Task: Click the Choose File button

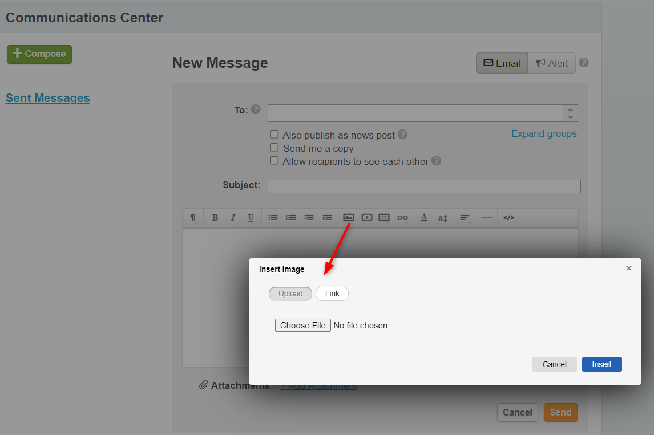Action: [x=302, y=326]
